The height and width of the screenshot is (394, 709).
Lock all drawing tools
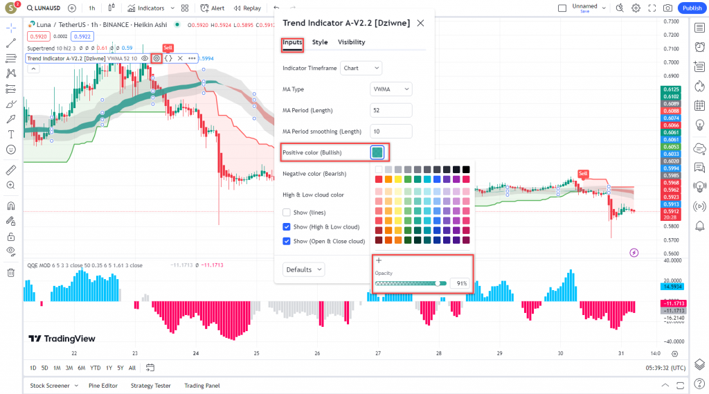click(11, 237)
